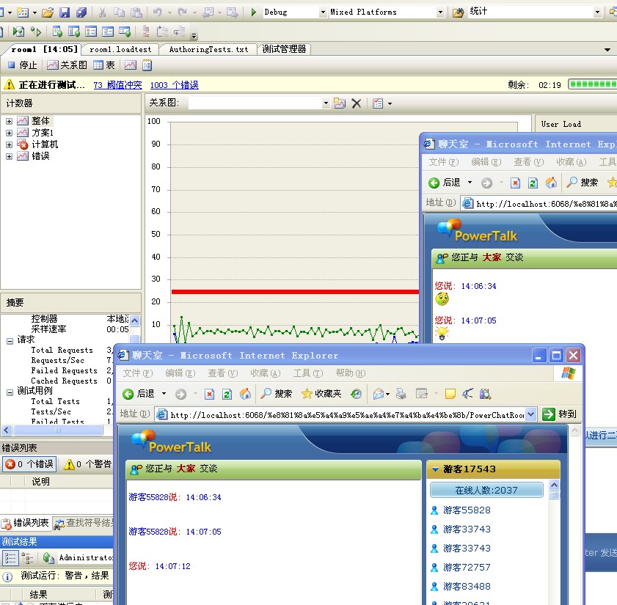
Task: Open 编辑 menu in background chat window
Action: click(x=486, y=162)
